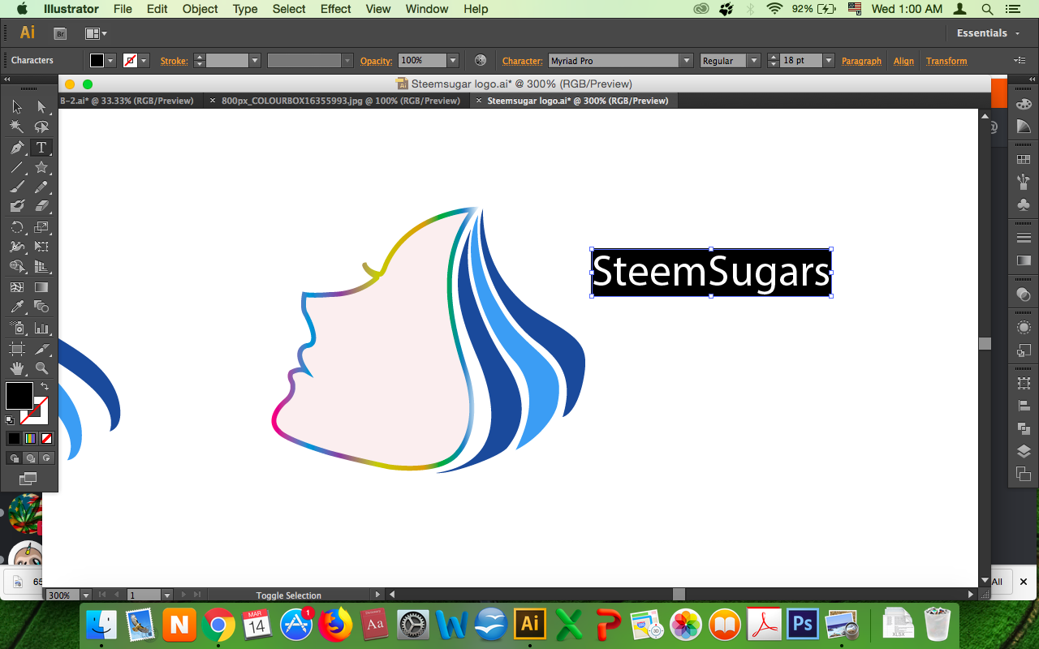Open the Pathfinder panel icon
This screenshot has height=649, width=1039.
coord(1024,428)
